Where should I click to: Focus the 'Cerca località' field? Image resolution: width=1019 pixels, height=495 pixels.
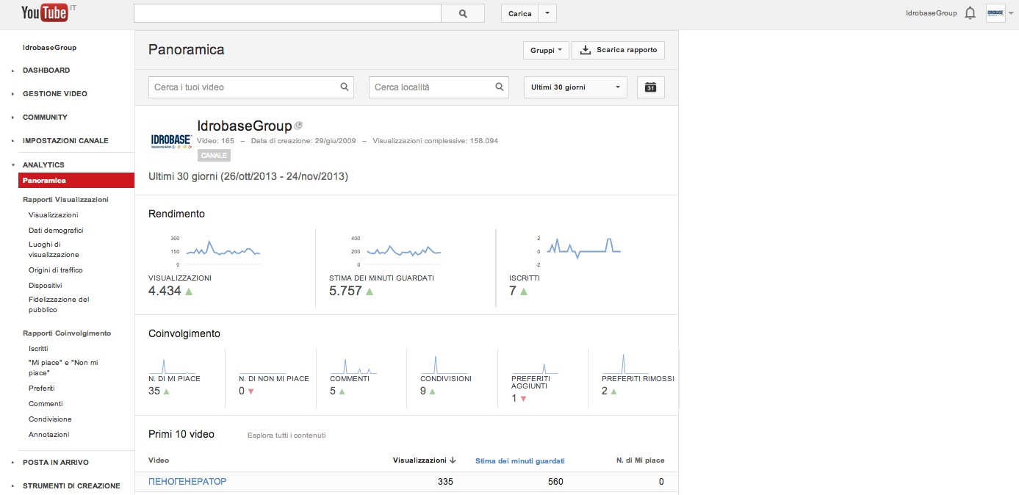click(x=439, y=87)
